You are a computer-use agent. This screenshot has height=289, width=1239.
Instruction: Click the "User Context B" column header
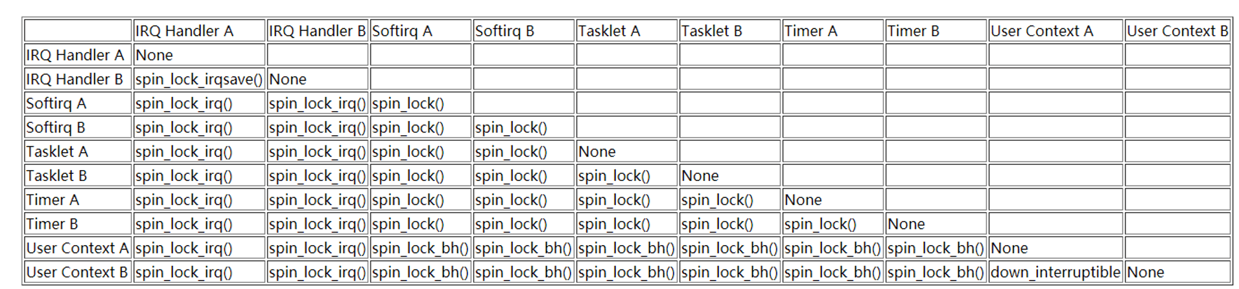point(1177,31)
